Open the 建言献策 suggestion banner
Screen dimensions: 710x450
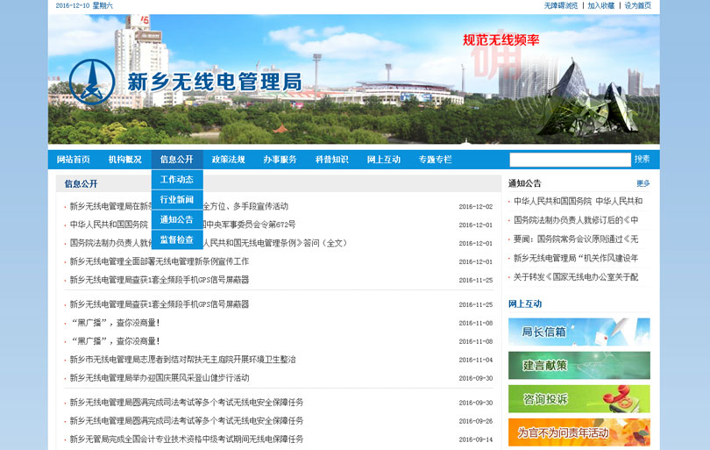[579, 365]
